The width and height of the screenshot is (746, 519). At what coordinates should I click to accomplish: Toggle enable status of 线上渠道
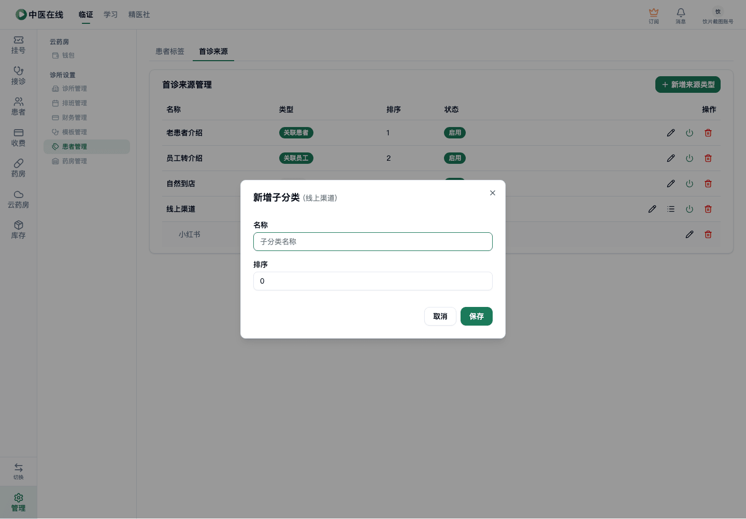[690, 209]
